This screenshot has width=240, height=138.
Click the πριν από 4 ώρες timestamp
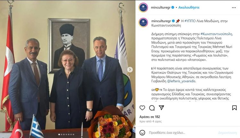150,121
